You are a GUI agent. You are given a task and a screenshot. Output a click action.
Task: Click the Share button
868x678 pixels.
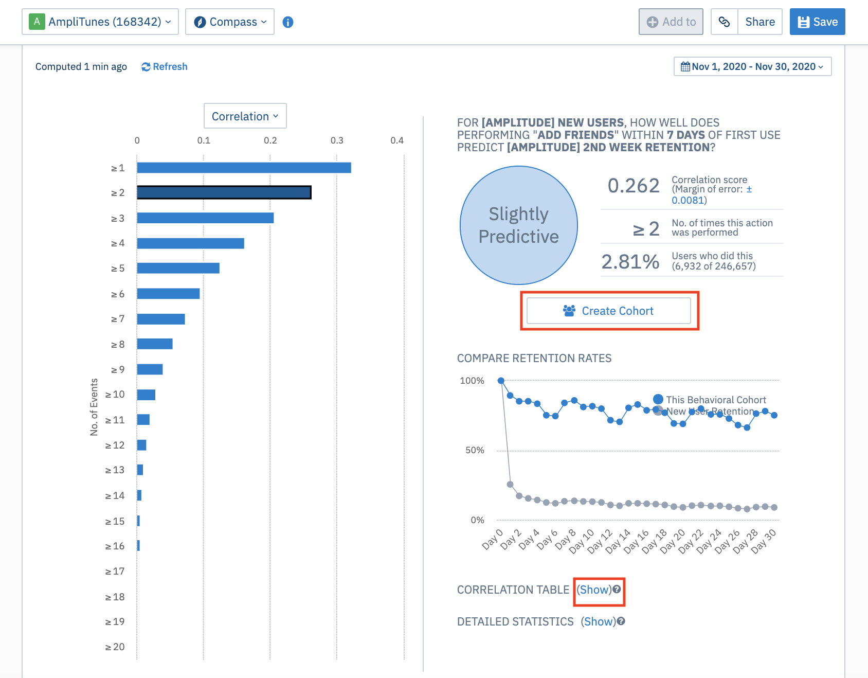(760, 22)
